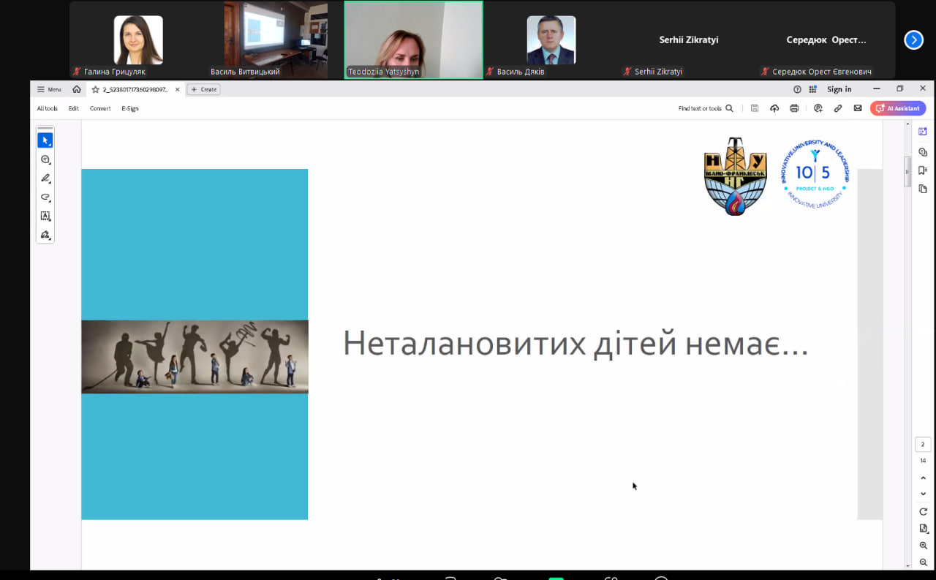Open page display options icon
The width and height of the screenshot is (936, 580).
(923, 528)
